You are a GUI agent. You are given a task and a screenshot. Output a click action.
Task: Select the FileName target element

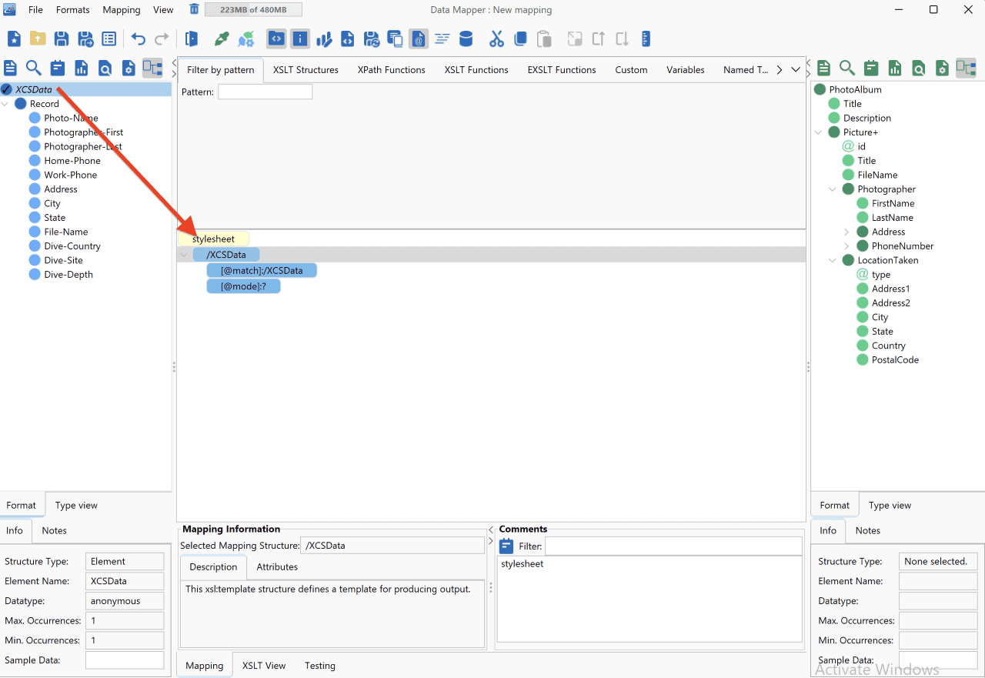tap(877, 175)
